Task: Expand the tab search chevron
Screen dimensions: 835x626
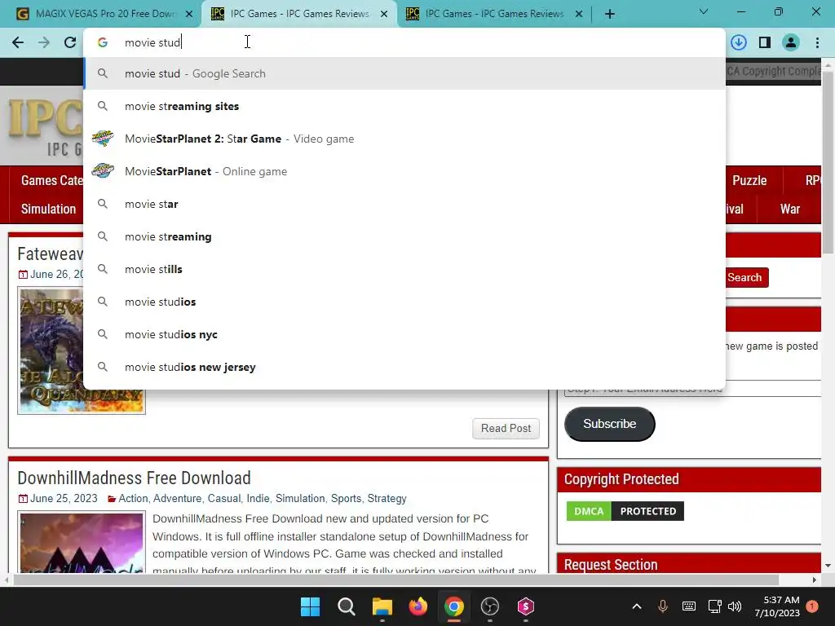Action: (x=704, y=11)
